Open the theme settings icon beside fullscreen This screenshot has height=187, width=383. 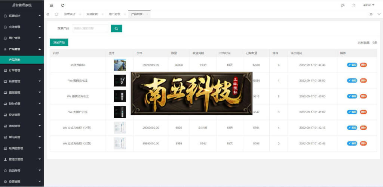pos(343,5)
